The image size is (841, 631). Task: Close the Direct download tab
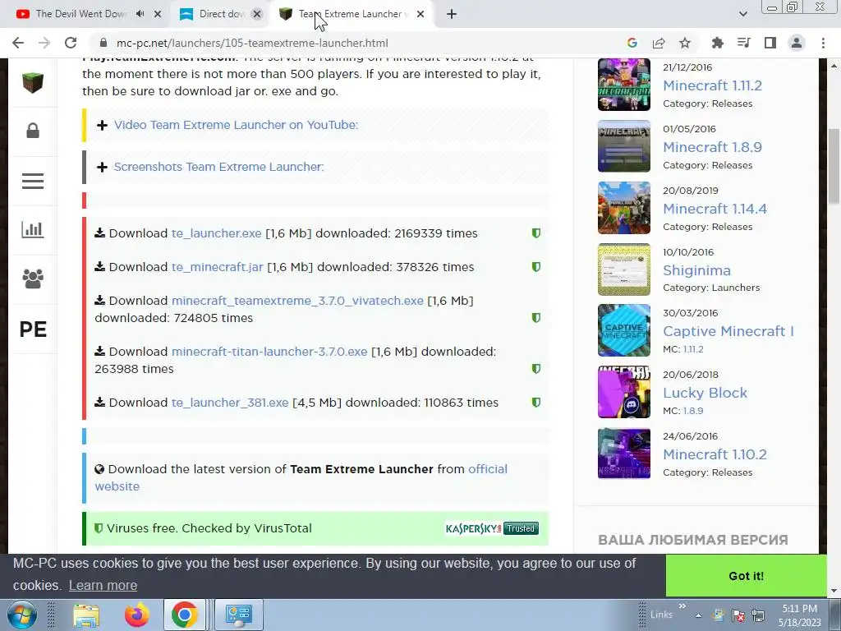pyautogui.click(x=257, y=14)
